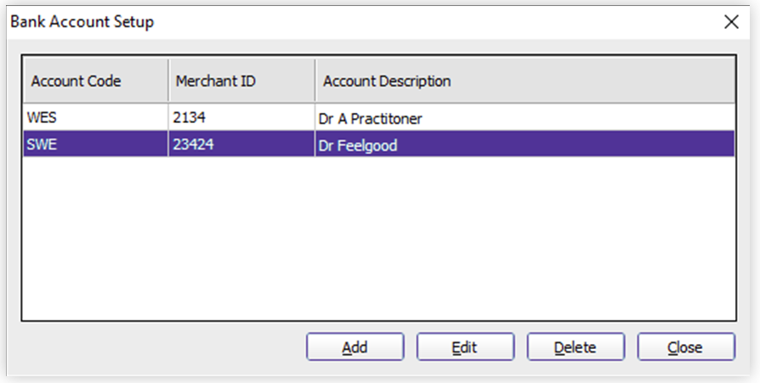
Task: Select the WES account code cell
Action: [96, 118]
